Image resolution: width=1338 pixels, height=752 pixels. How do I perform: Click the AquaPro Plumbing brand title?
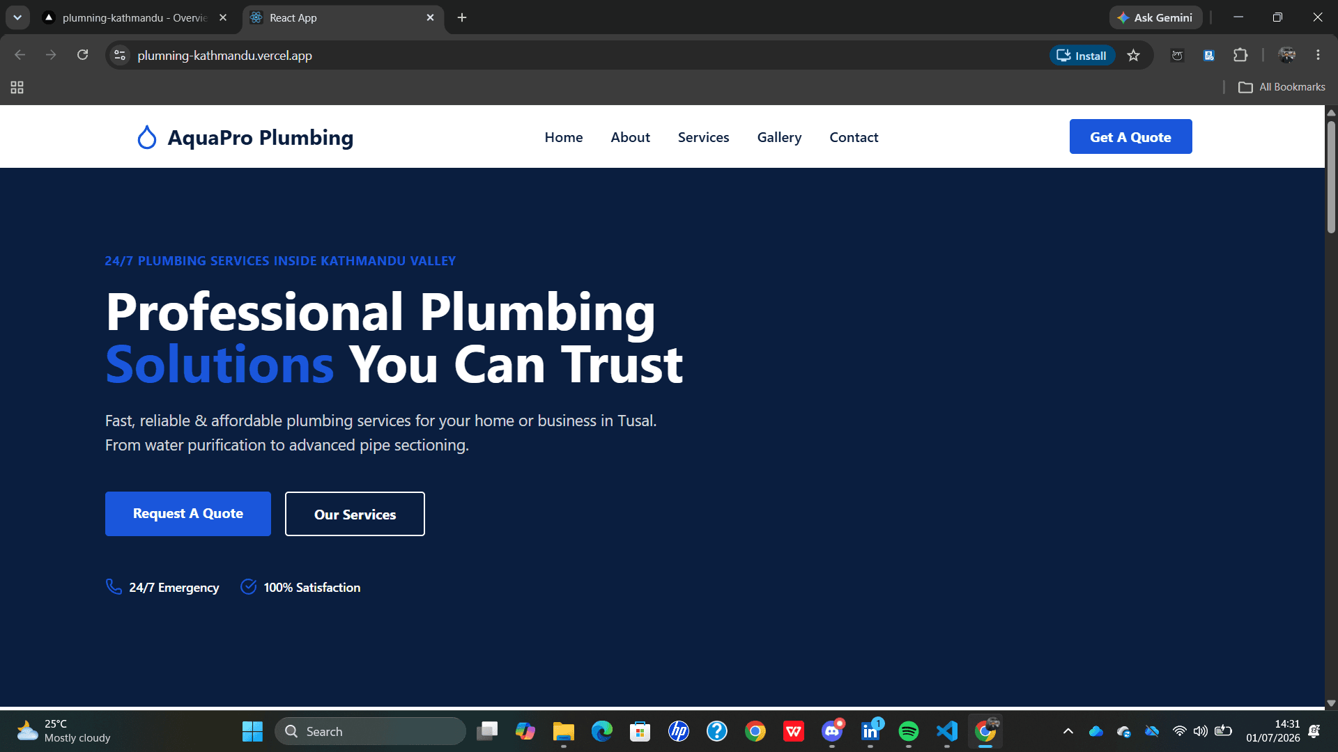point(260,137)
